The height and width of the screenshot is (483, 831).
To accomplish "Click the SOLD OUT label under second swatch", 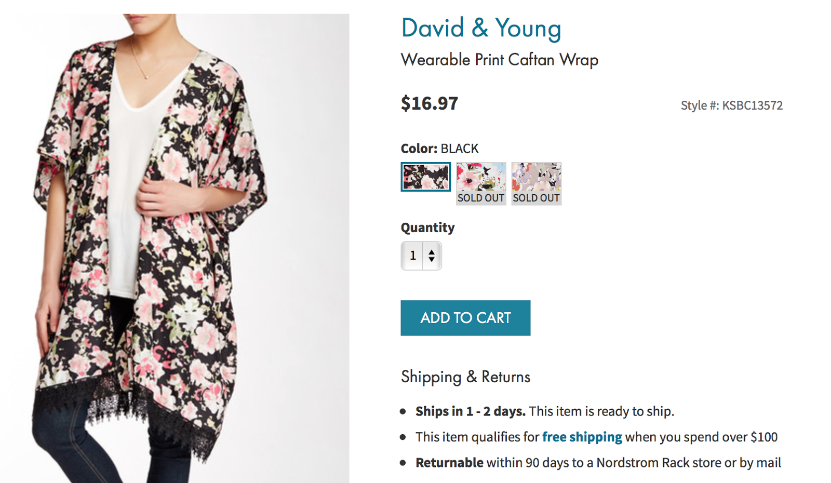I will [x=480, y=198].
